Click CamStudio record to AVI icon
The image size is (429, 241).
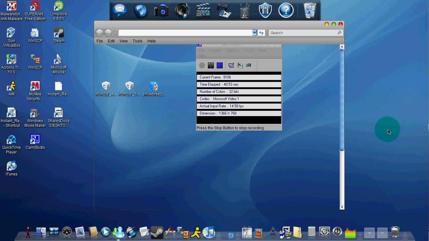click(240, 65)
